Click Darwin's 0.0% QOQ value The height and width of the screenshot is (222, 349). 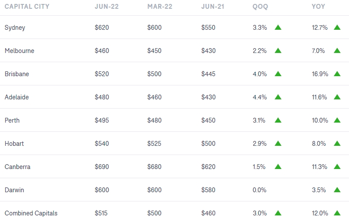click(260, 190)
